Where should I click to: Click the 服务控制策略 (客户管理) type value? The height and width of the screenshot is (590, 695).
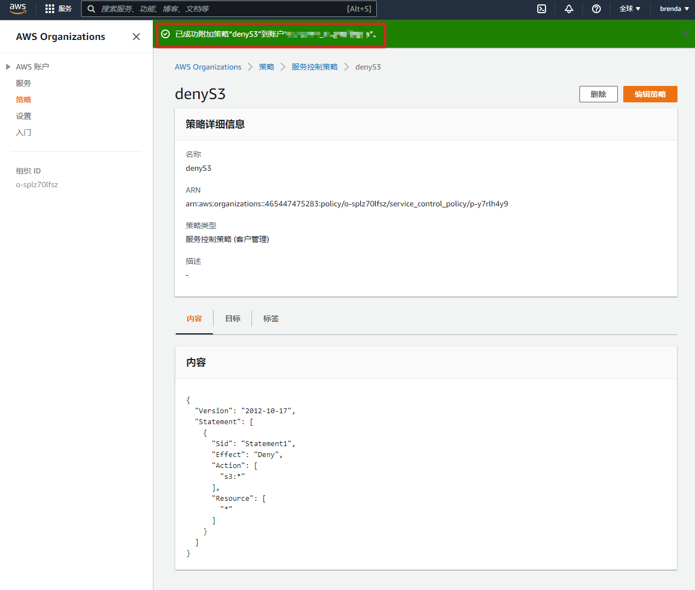pyautogui.click(x=227, y=239)
